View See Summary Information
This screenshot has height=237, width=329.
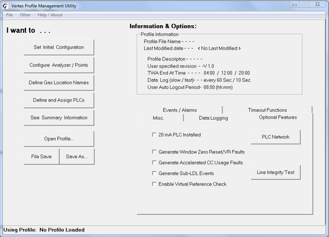[x=59, y=118]
